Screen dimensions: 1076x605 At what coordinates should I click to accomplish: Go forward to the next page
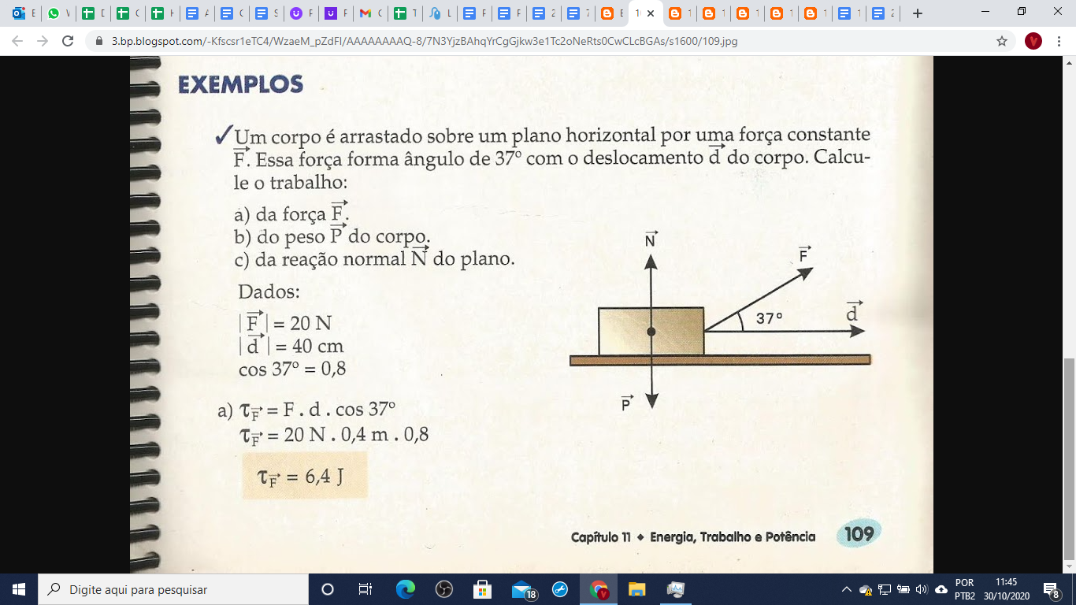[x=43, y=41]
